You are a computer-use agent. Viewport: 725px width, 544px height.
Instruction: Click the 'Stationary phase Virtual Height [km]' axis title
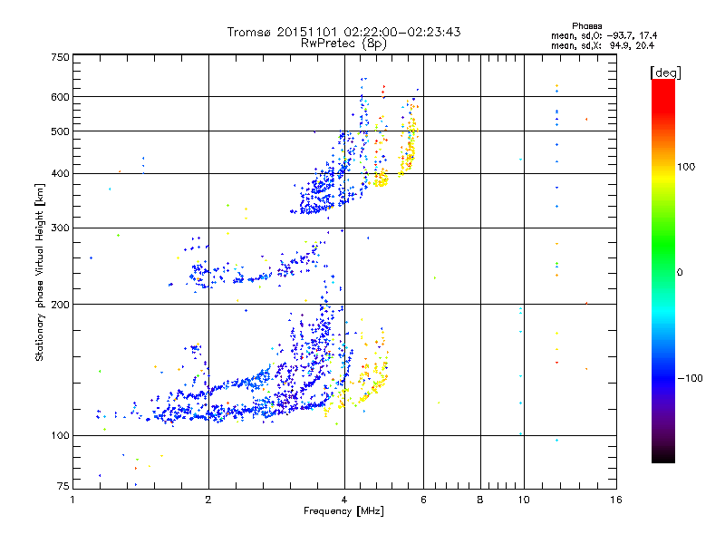[40, 272]
